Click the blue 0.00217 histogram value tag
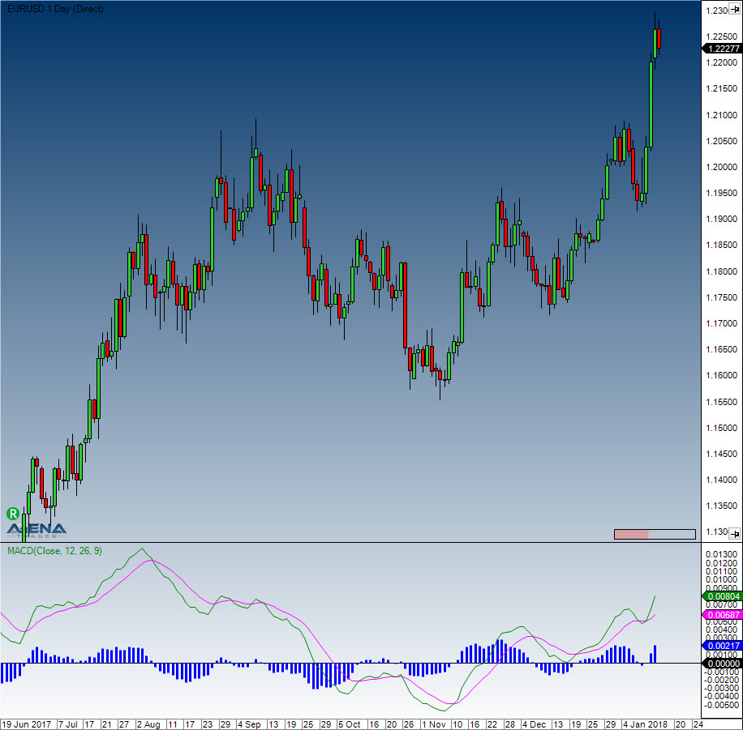 pyautogui.click(x=719, y=645)
